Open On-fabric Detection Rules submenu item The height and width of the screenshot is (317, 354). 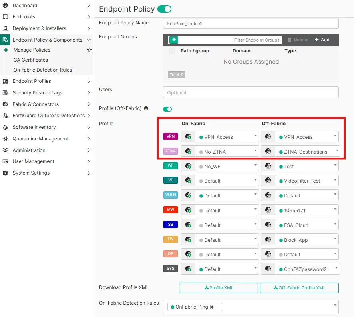click(43, 70)
